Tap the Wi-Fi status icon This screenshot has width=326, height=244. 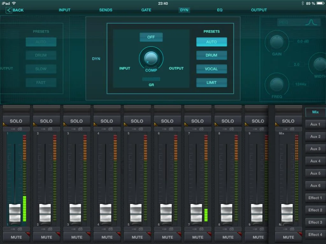[x=14, y=3]
